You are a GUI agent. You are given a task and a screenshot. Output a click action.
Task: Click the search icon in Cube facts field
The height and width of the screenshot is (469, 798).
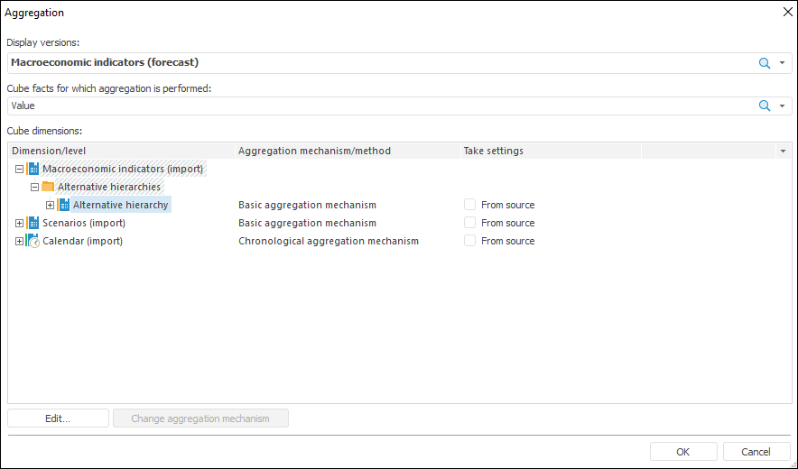pyautogui.click(x=765, y=106)
